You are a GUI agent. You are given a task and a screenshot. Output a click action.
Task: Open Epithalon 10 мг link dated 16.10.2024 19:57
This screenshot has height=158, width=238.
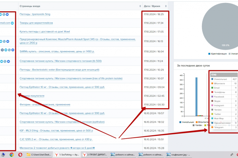click(x=62, y=113)
